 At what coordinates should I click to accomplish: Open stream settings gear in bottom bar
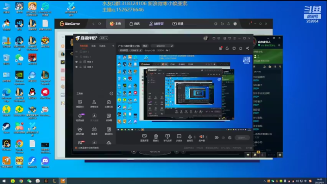(x=230, y=138)
